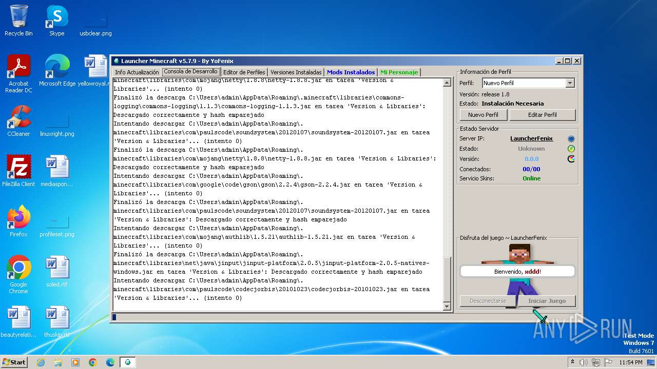Launch CCleaner from the desktop

tap(18, 120)
